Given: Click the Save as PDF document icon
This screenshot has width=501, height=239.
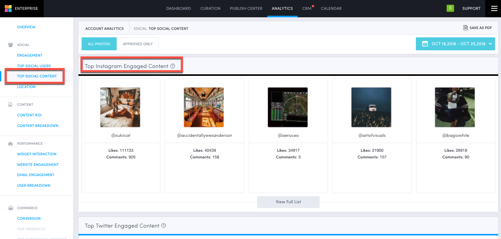Looking at the screenshot, I should 465,28.
